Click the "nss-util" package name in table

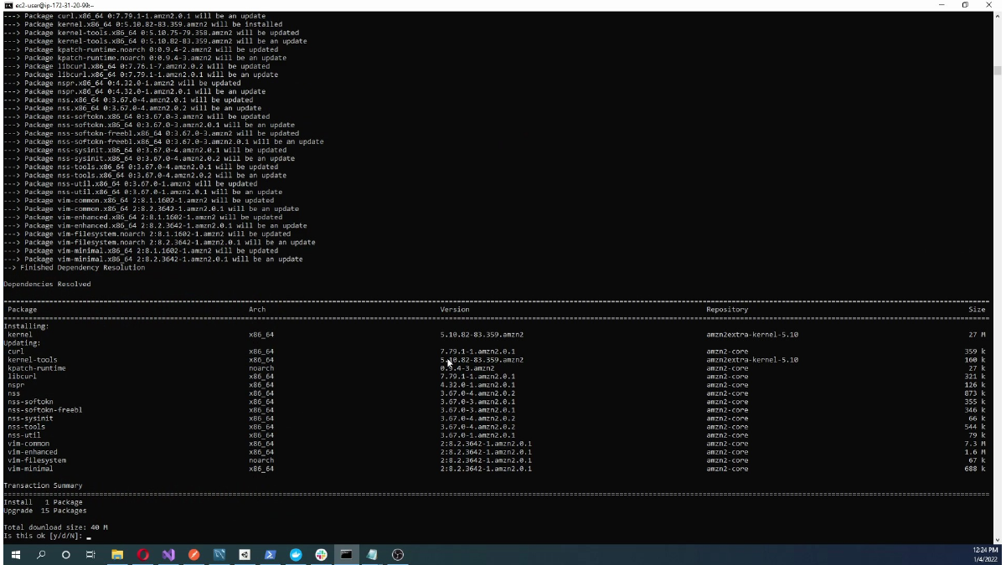pyautogui.click(x=24, y=434)
